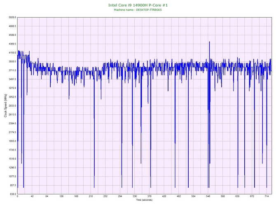Click the "2613.5" y-axis label

pos(12,115)
